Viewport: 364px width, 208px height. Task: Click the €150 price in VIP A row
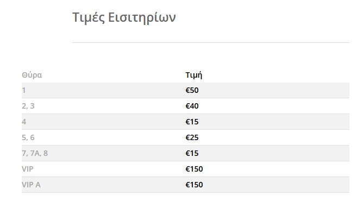194,185
